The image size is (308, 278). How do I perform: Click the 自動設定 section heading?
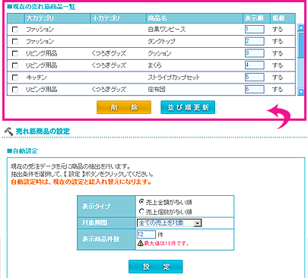coord(22,151)
